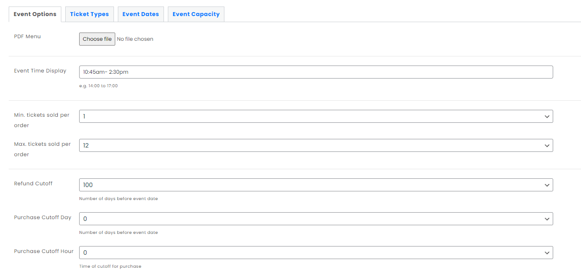Image resolution: width=581 pixels, height=276 pixels.
Task: Open the Purchase Cutoff Day select box
Action: (x=316, y=219)
